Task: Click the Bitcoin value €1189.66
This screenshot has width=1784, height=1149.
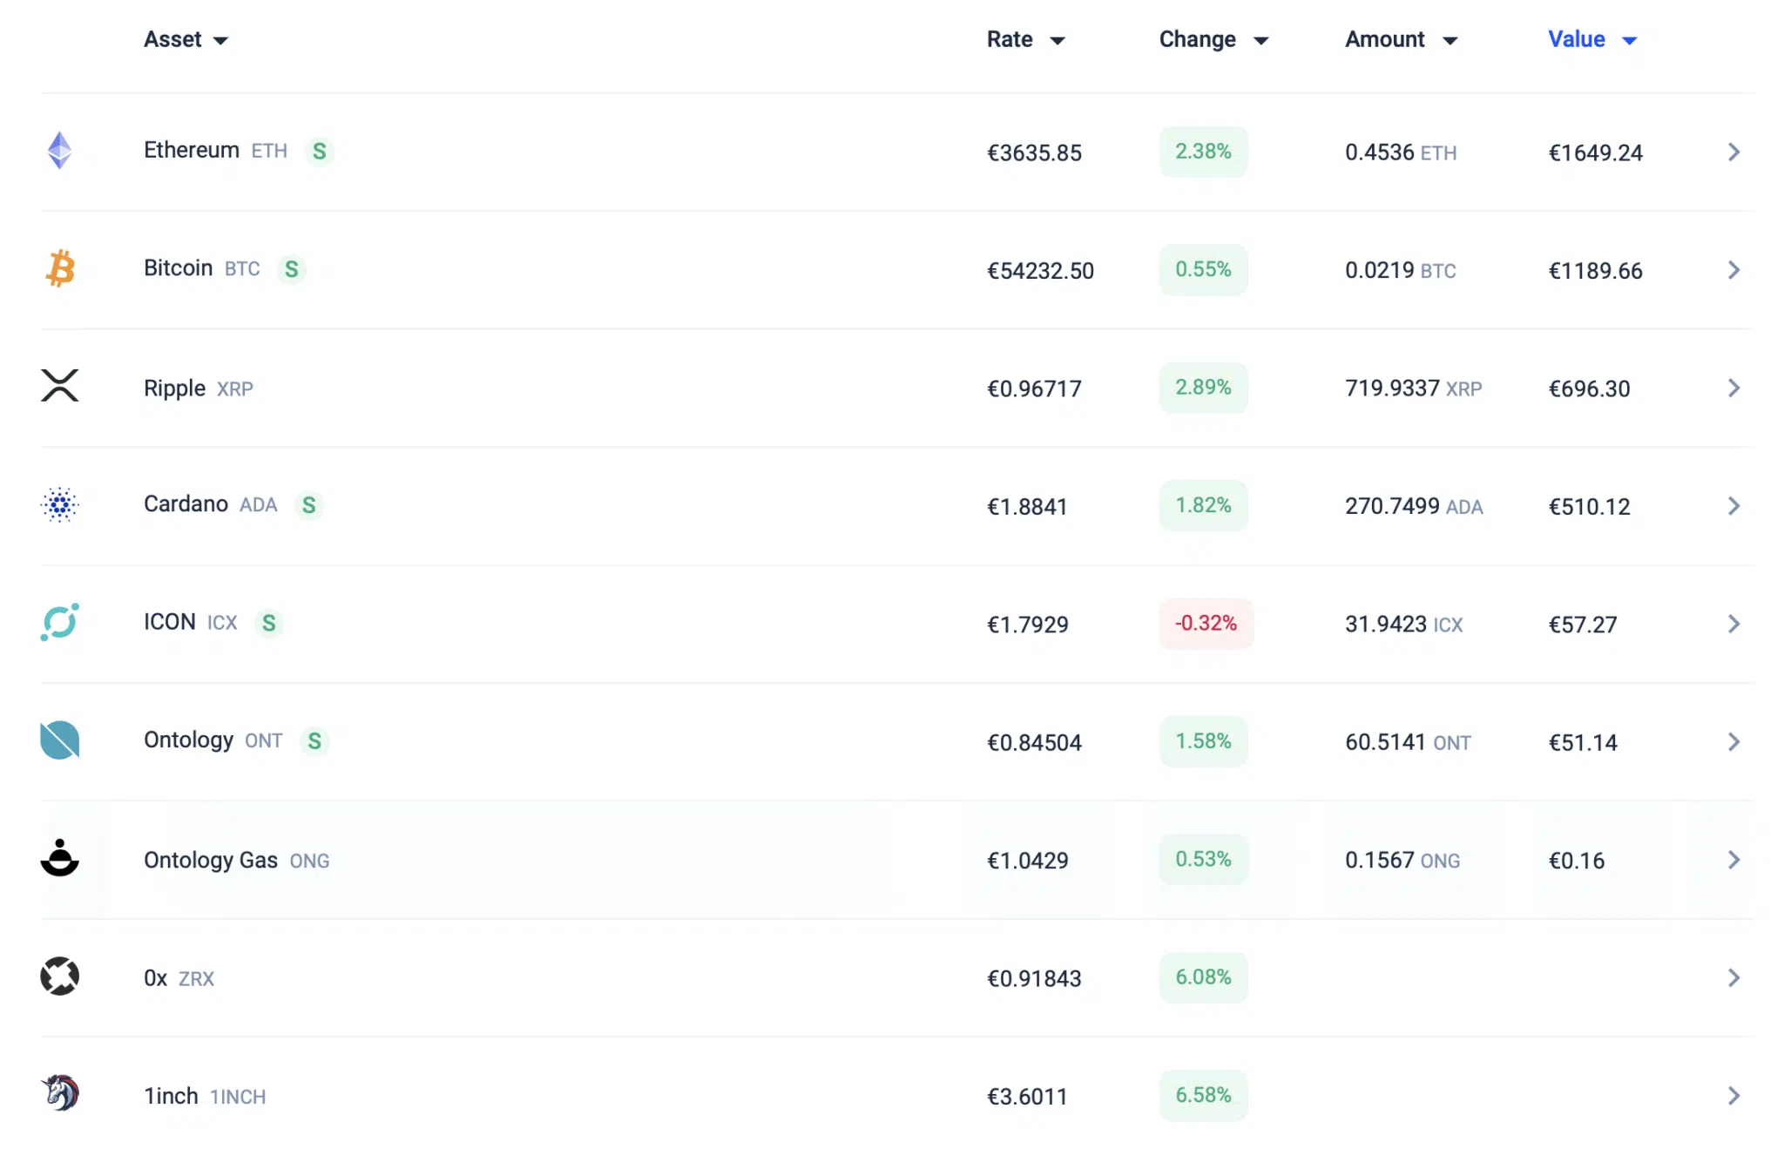Action: pos(1595,271)
